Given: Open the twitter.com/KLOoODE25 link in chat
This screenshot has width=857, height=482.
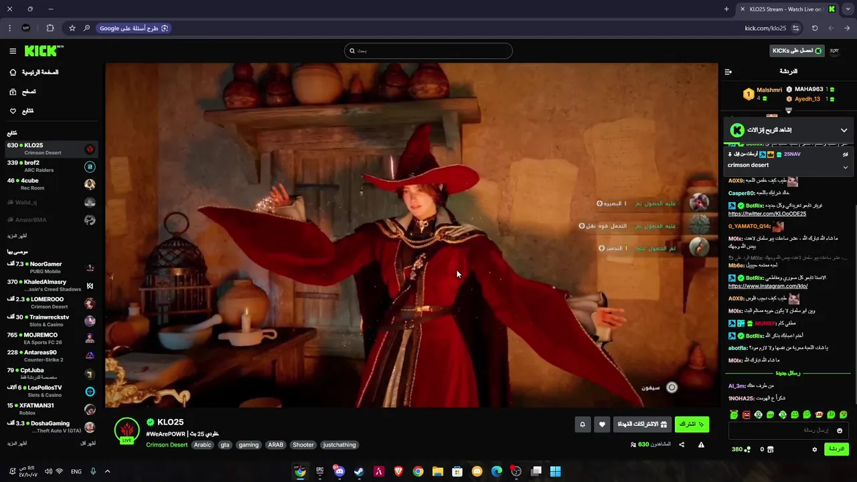Looking at the screenshot, I should click(x=767, y=214).
